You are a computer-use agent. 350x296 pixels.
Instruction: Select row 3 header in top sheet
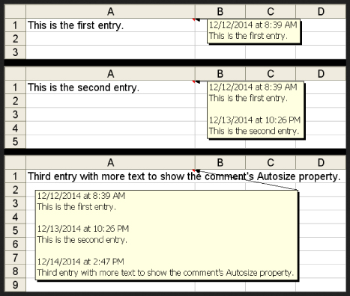tap(15, 52)
